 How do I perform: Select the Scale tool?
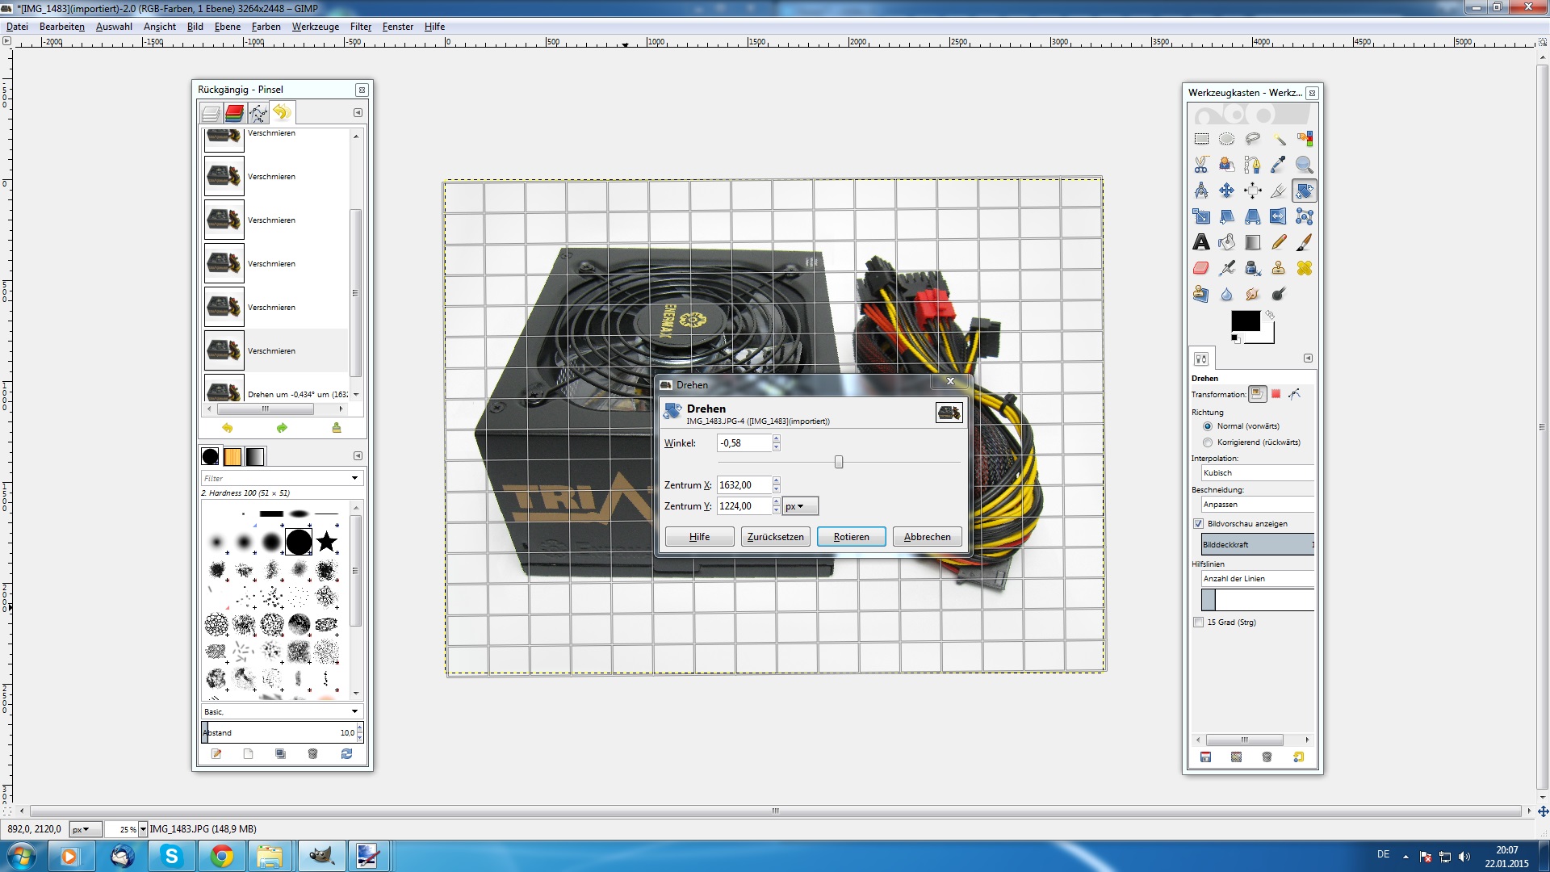tap(1201, 216)
